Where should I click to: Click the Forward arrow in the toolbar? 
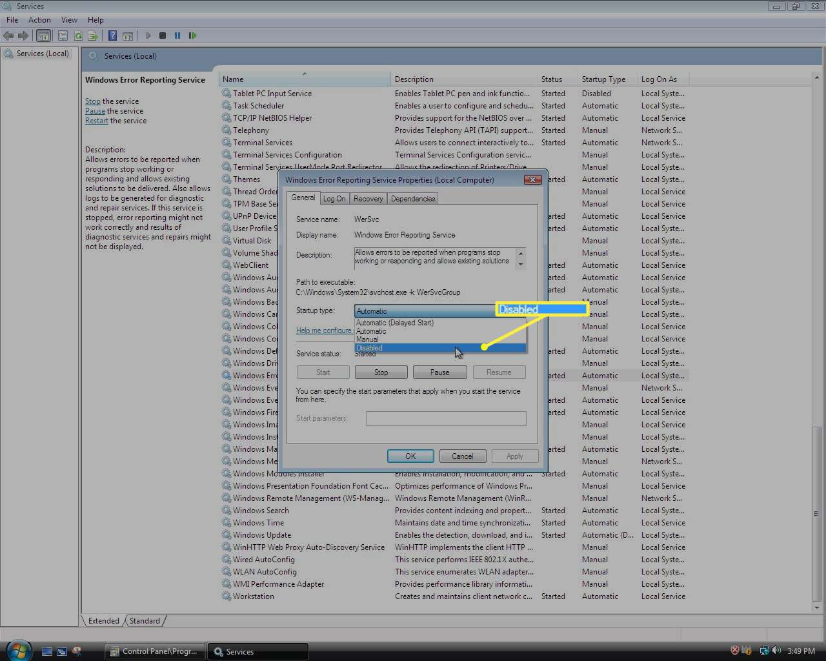[23, 36]
